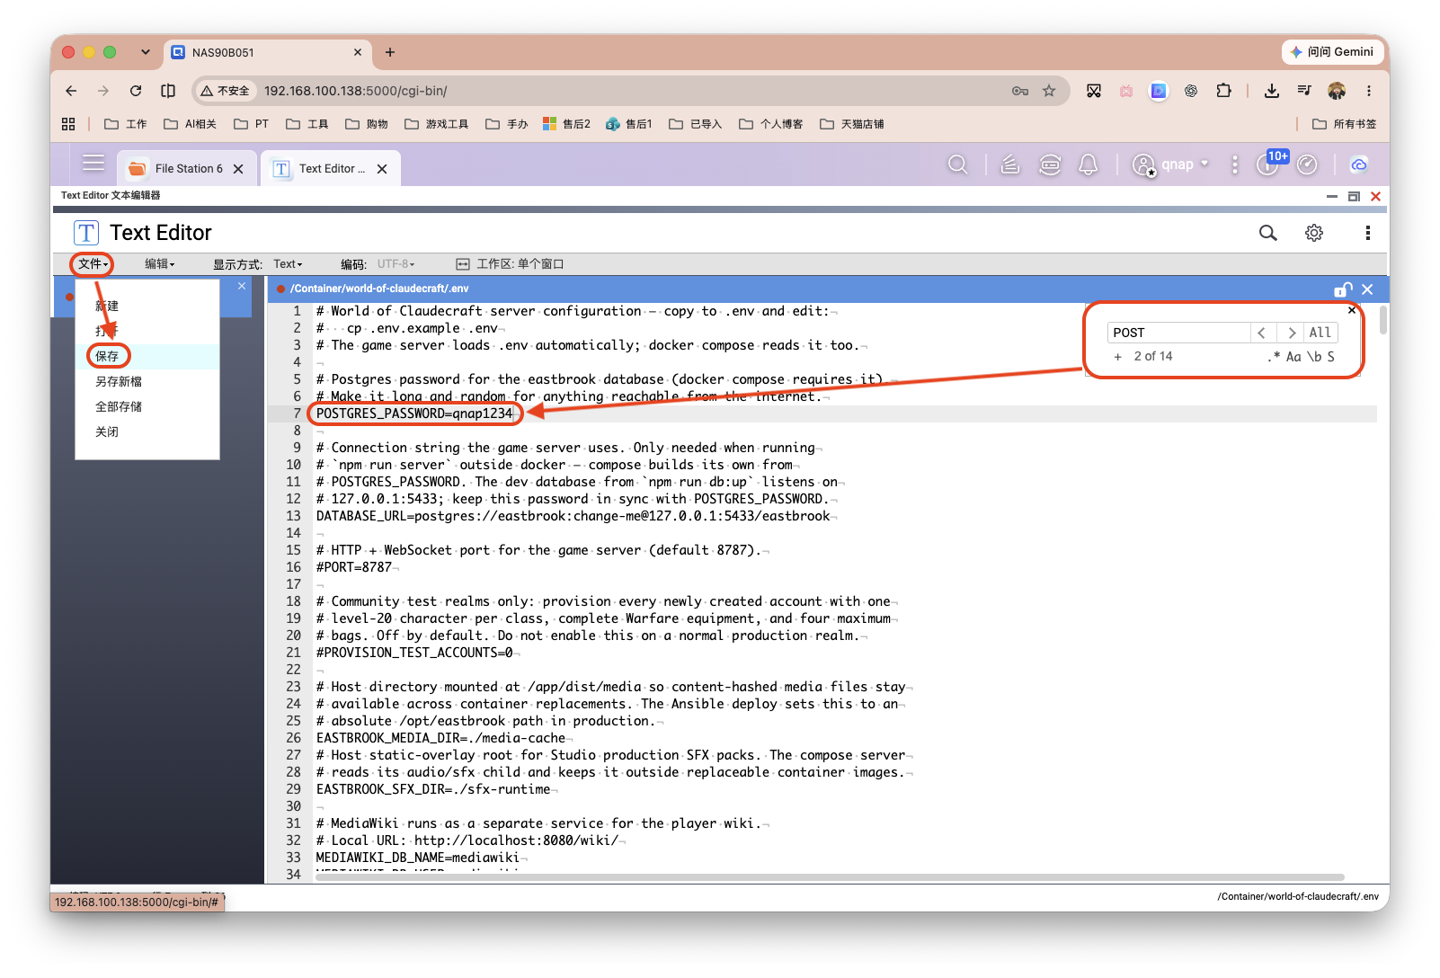Switch to the File Station 6 tab
The height and width of the screenshot is (978, 1440).
click(186, 168)
